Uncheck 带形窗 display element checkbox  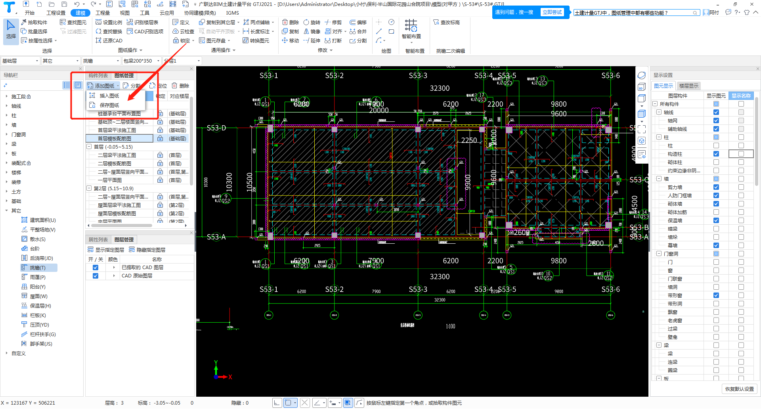[x=716, y=295]
